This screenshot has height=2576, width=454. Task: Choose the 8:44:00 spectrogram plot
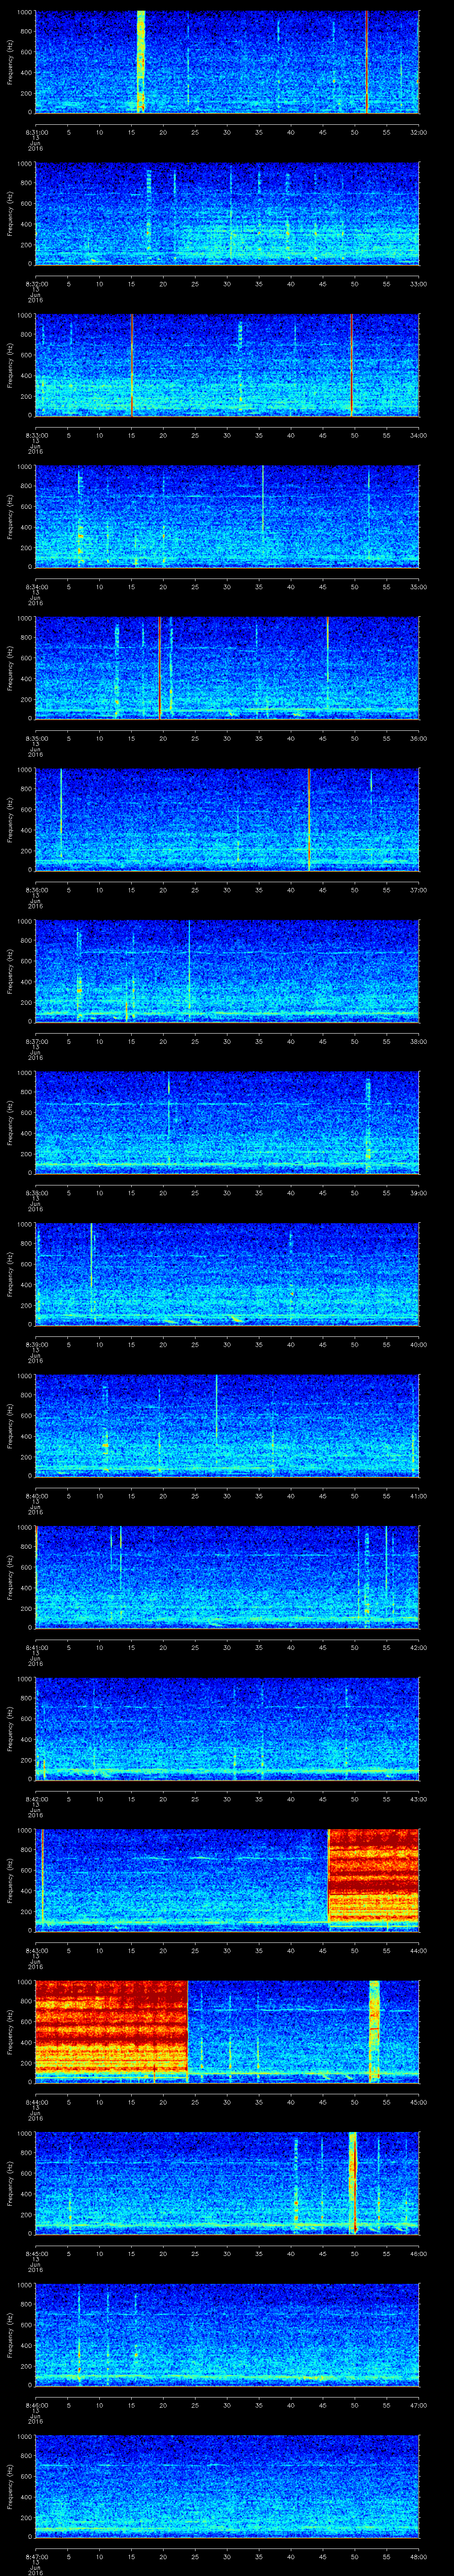click(x=227, y=2032)
